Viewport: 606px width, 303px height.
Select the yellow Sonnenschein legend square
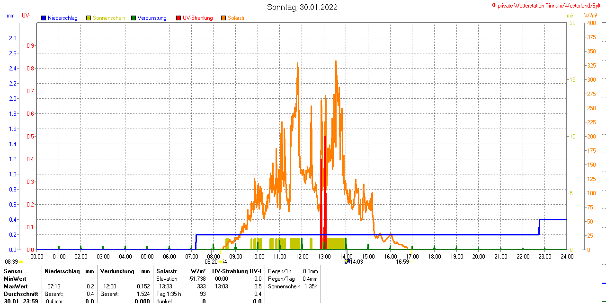click(89, 18)
